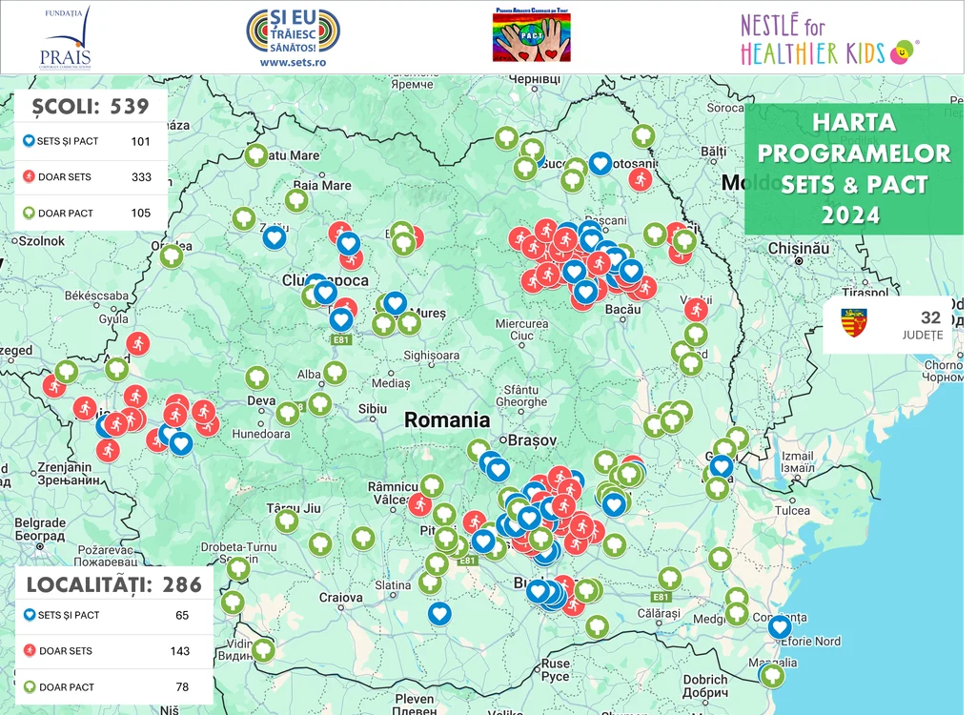Select the blue heart marker at Galați
This screenshot has height=715, width=977.
[721, 466]
